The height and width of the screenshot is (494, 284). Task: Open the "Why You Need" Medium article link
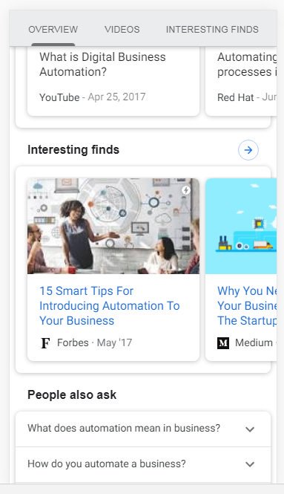247,305
